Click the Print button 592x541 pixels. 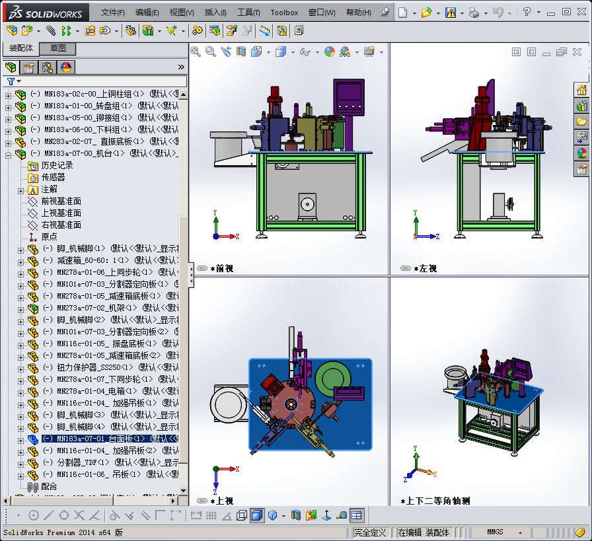474,13
